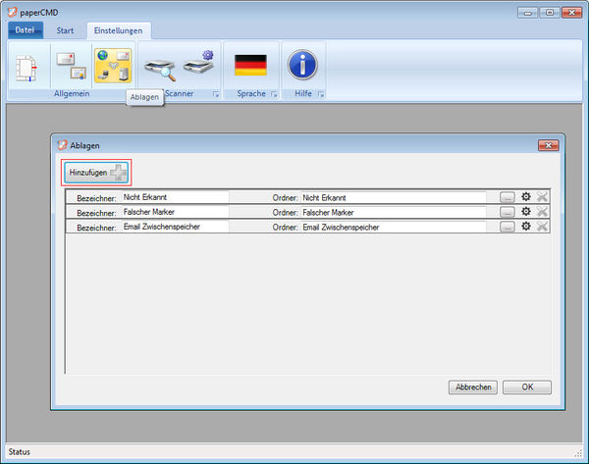Edit the Ordner field Nicht Erkannt
The image size is (589, 464).
(x=394, y=197)
